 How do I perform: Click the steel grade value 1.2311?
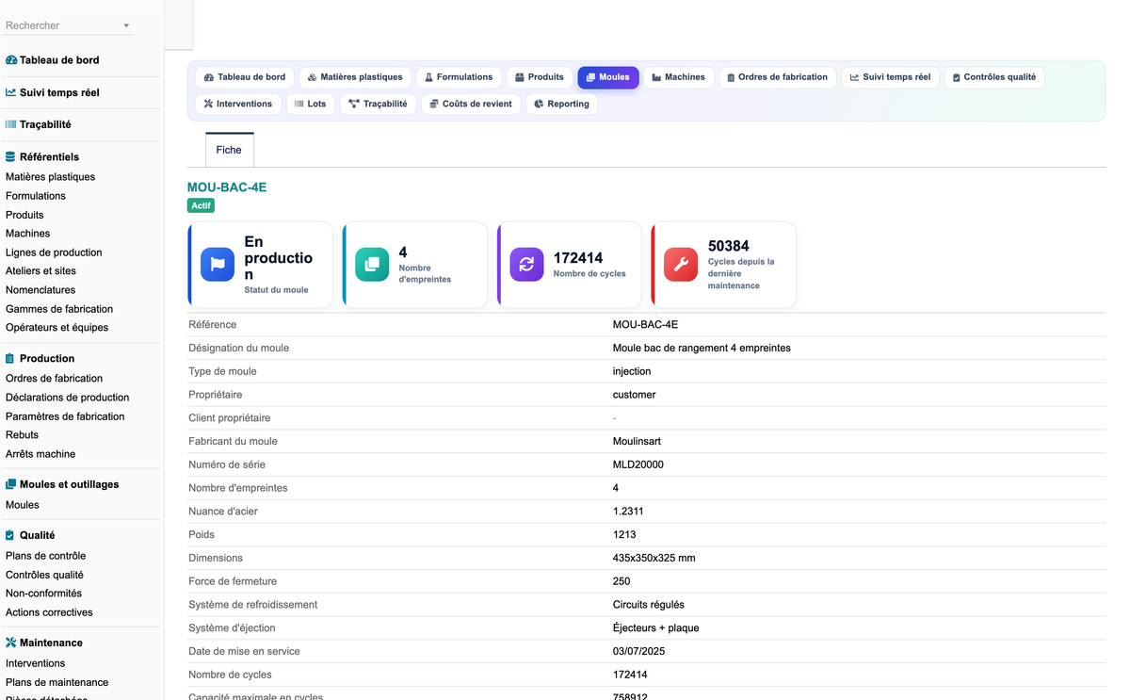point(628,512)
